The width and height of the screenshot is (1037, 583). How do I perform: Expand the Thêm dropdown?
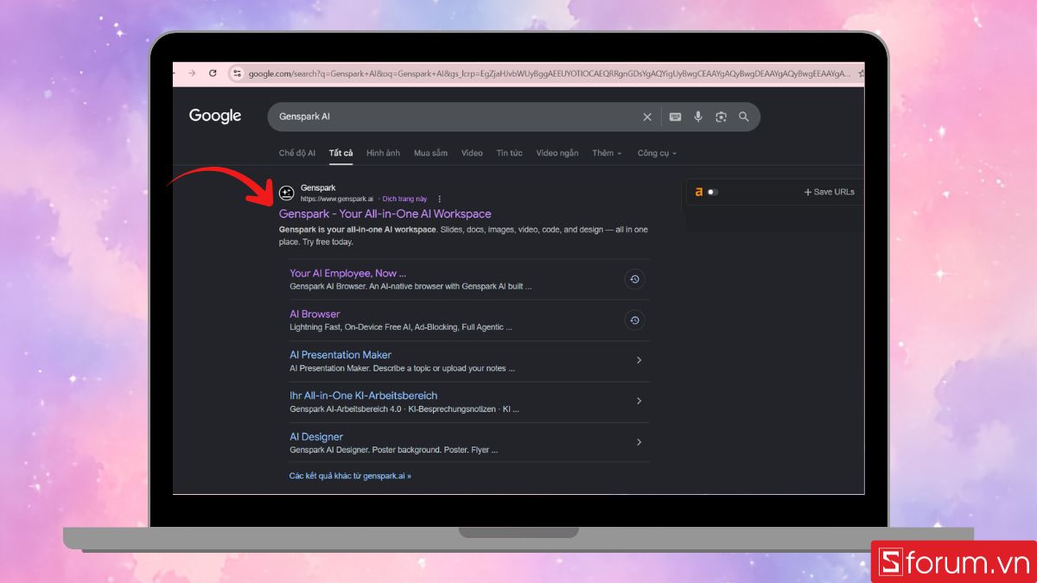(x=608, y=153)
